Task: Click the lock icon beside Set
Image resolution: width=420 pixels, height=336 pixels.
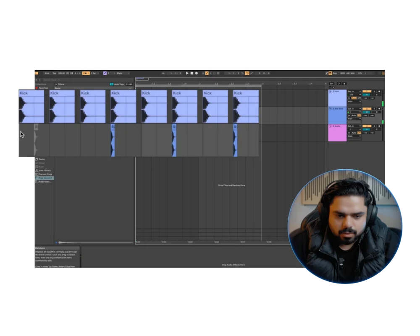Action: pos(344,84)
